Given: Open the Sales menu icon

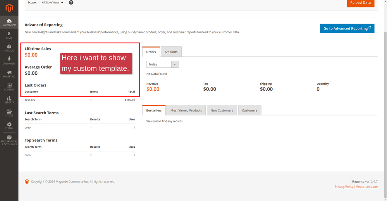Looking at the screenshot, I should [9, 35].
